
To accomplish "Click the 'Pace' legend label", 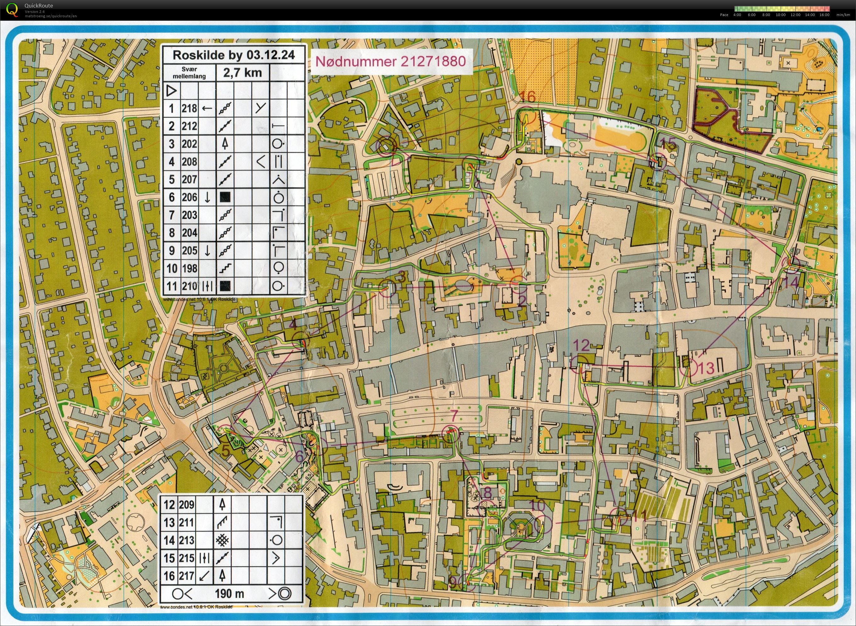I will pos(724,15).
